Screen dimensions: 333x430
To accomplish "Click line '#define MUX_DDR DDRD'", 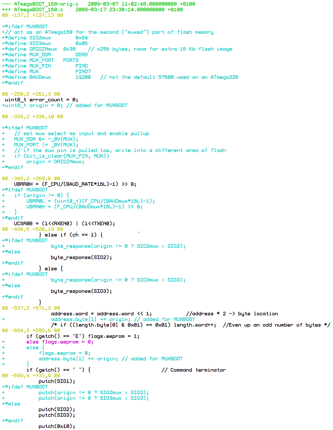I will coord(45,55).
